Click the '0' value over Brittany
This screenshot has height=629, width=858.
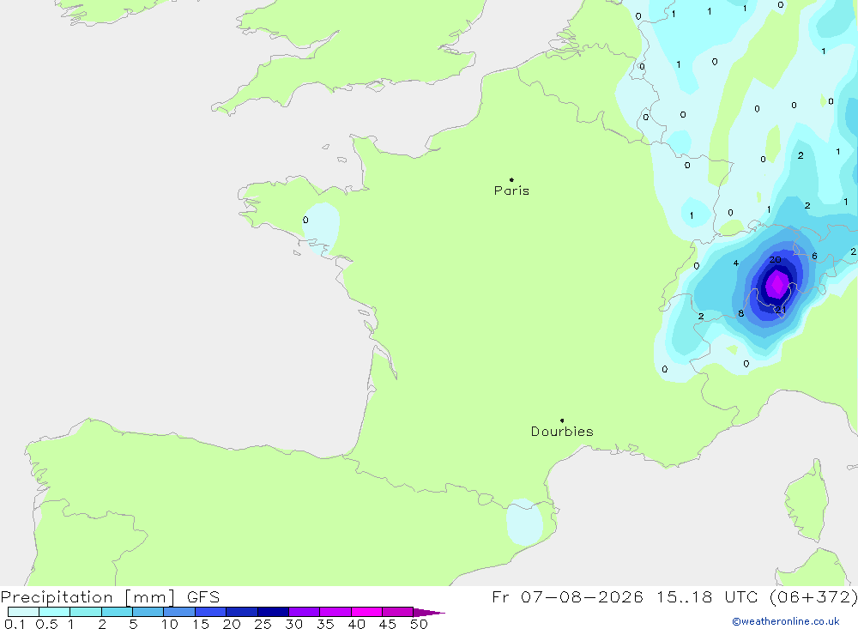[305, 220]
